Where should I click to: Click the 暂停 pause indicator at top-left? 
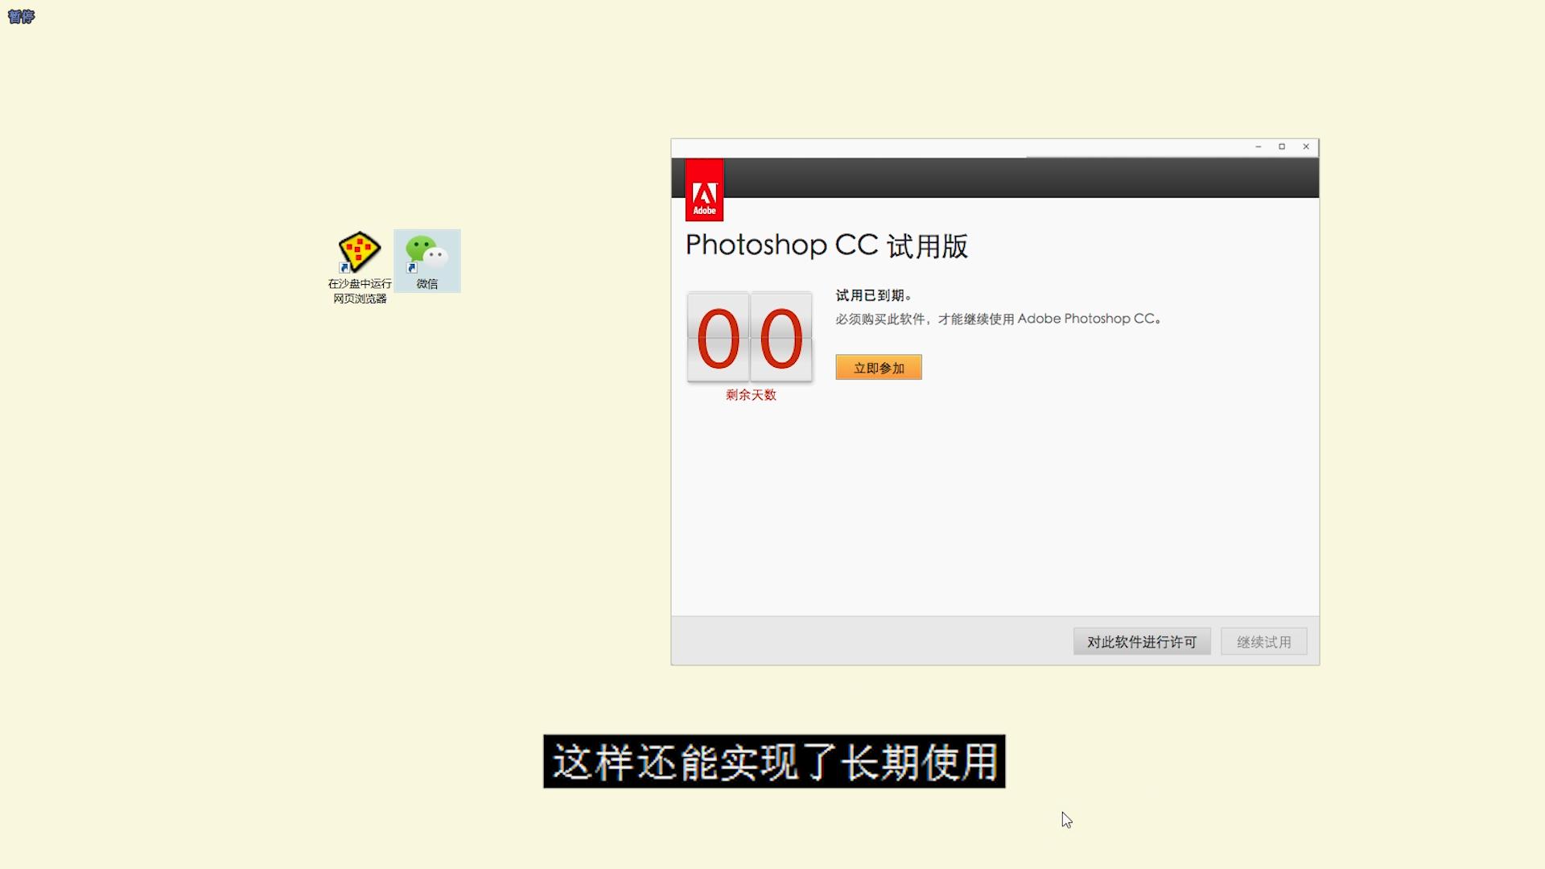[20, 16]
